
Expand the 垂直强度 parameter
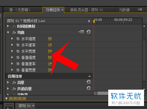pos(12,57)
